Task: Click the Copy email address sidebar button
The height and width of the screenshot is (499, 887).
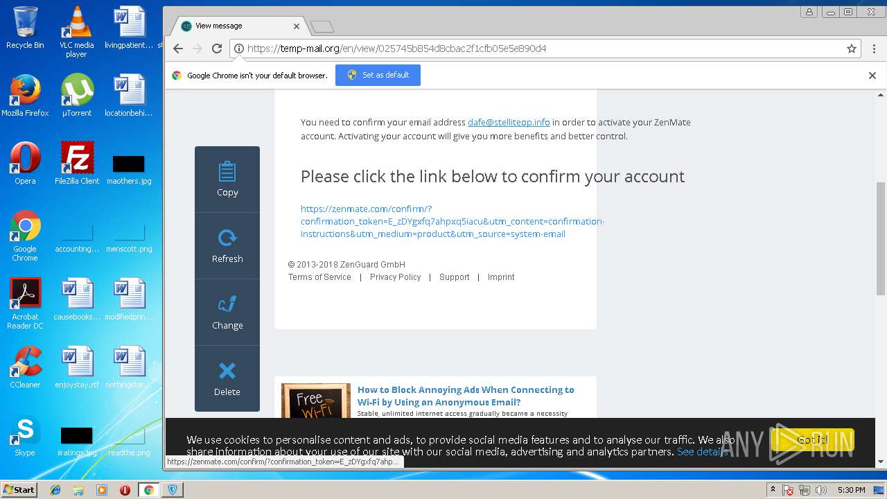Action: coord(227,180)
